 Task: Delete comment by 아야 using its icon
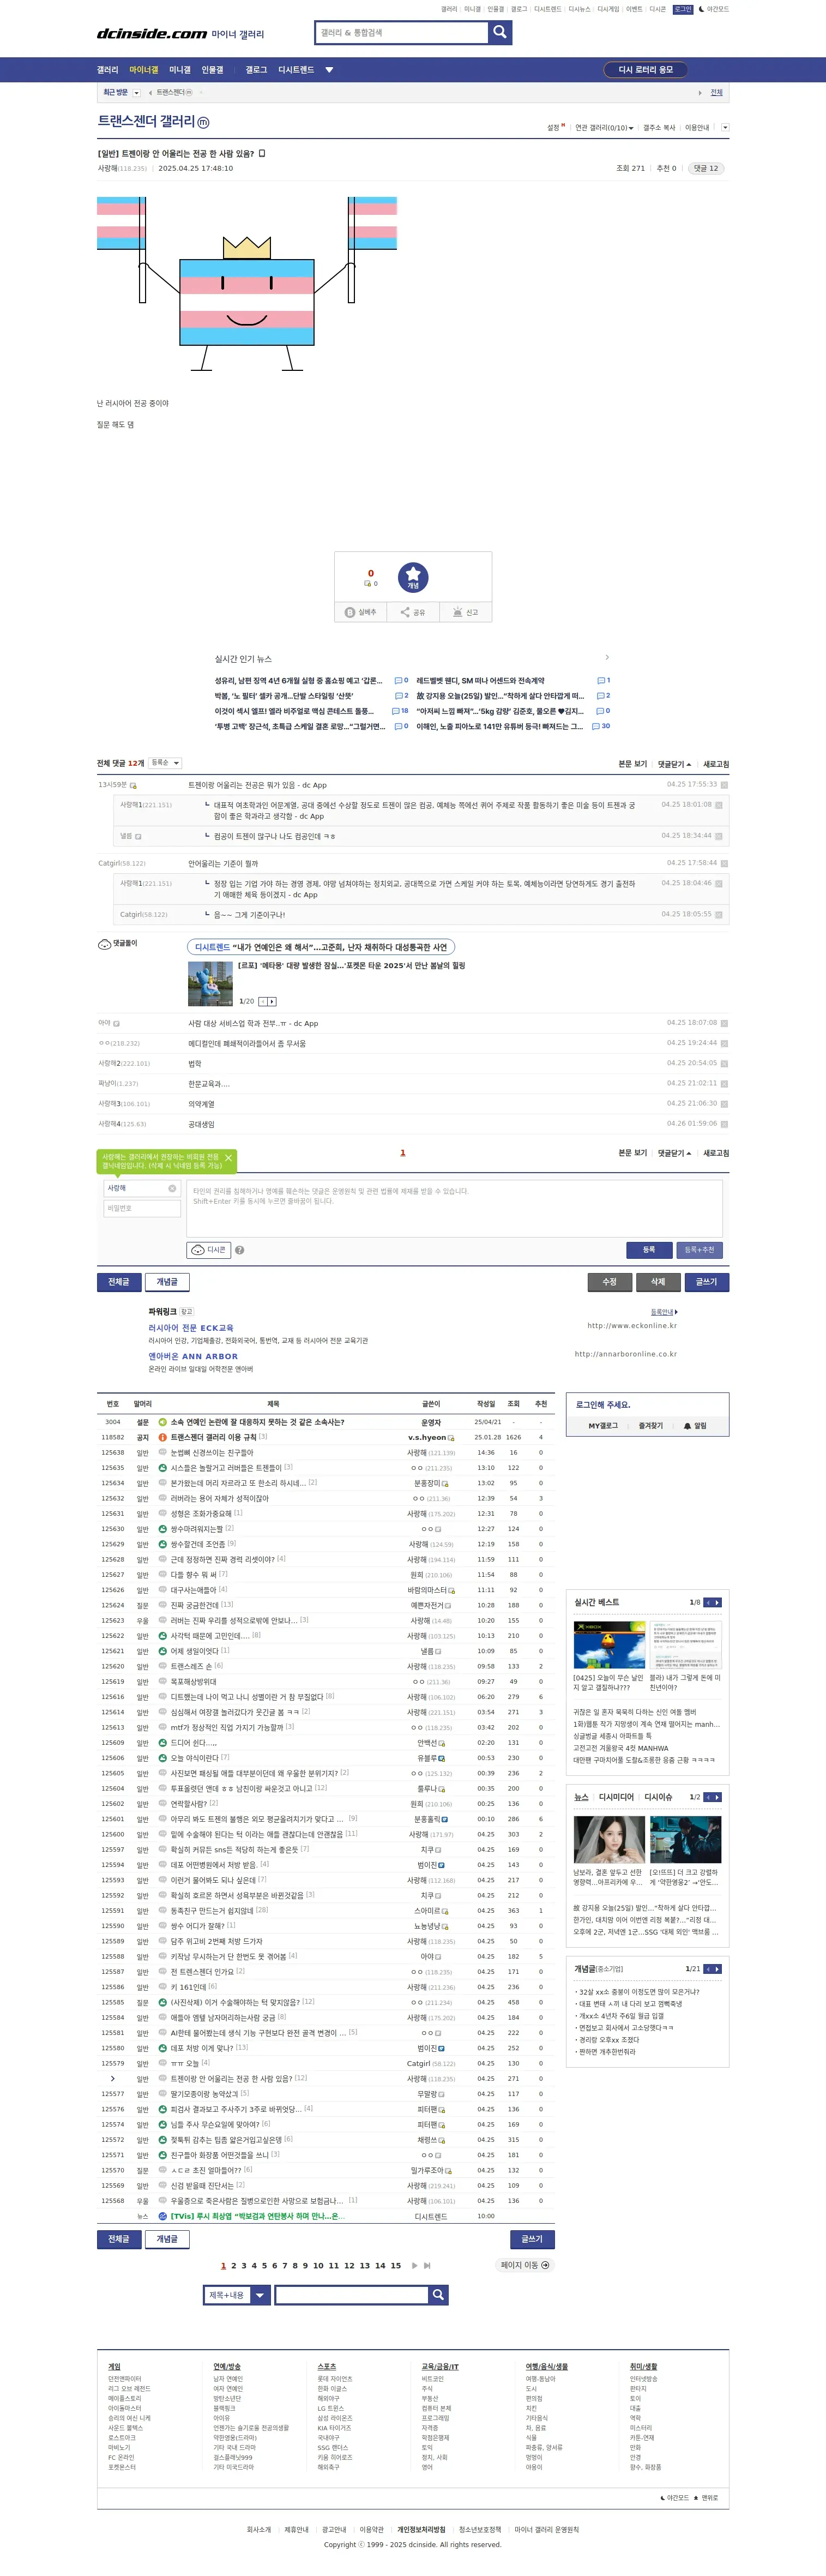tap(724, 1024)
